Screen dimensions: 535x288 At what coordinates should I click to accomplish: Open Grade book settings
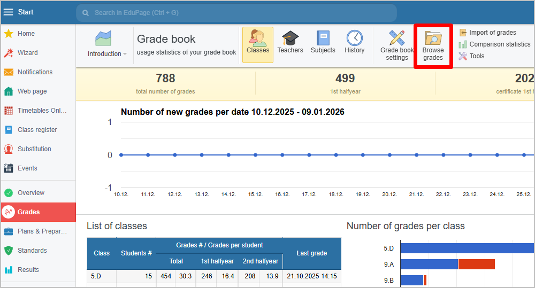(396, 45)
